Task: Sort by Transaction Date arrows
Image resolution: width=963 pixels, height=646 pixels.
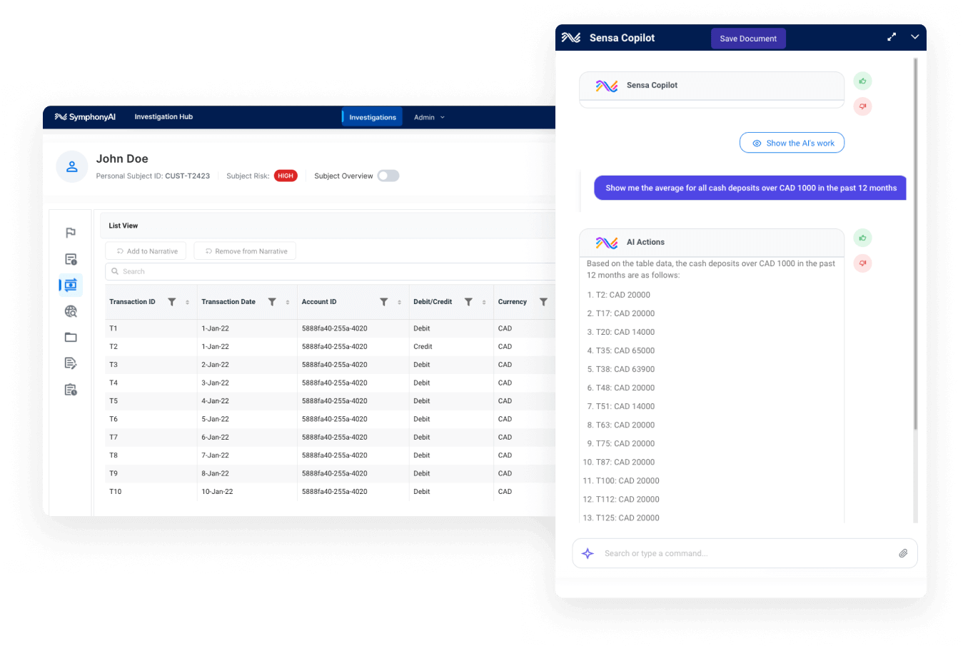Action: [288, 302]
